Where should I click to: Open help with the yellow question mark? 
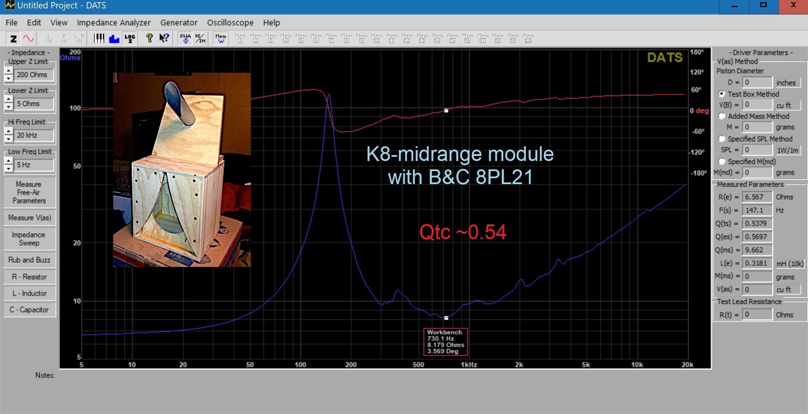pos(149,39)
